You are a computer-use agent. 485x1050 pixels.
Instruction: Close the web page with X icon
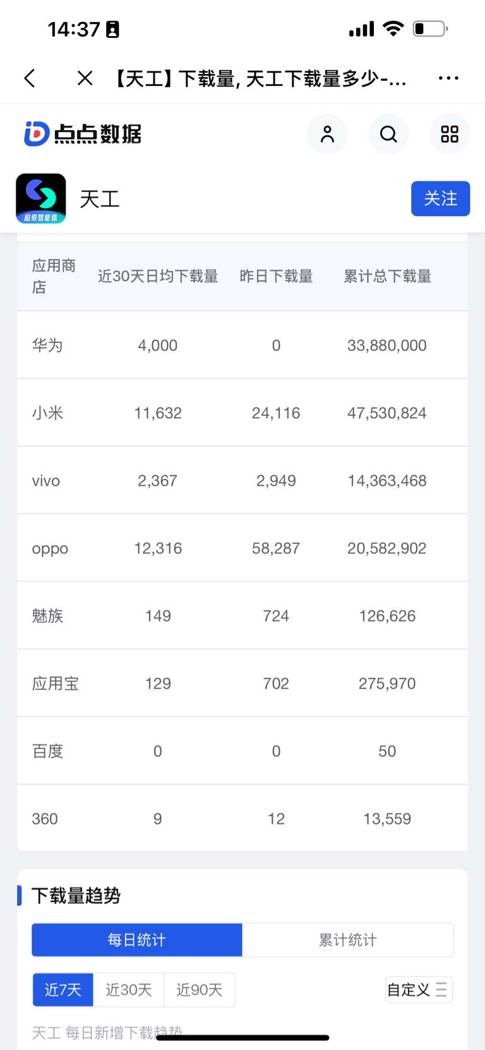pyautogui.click(x=85, y=78)
